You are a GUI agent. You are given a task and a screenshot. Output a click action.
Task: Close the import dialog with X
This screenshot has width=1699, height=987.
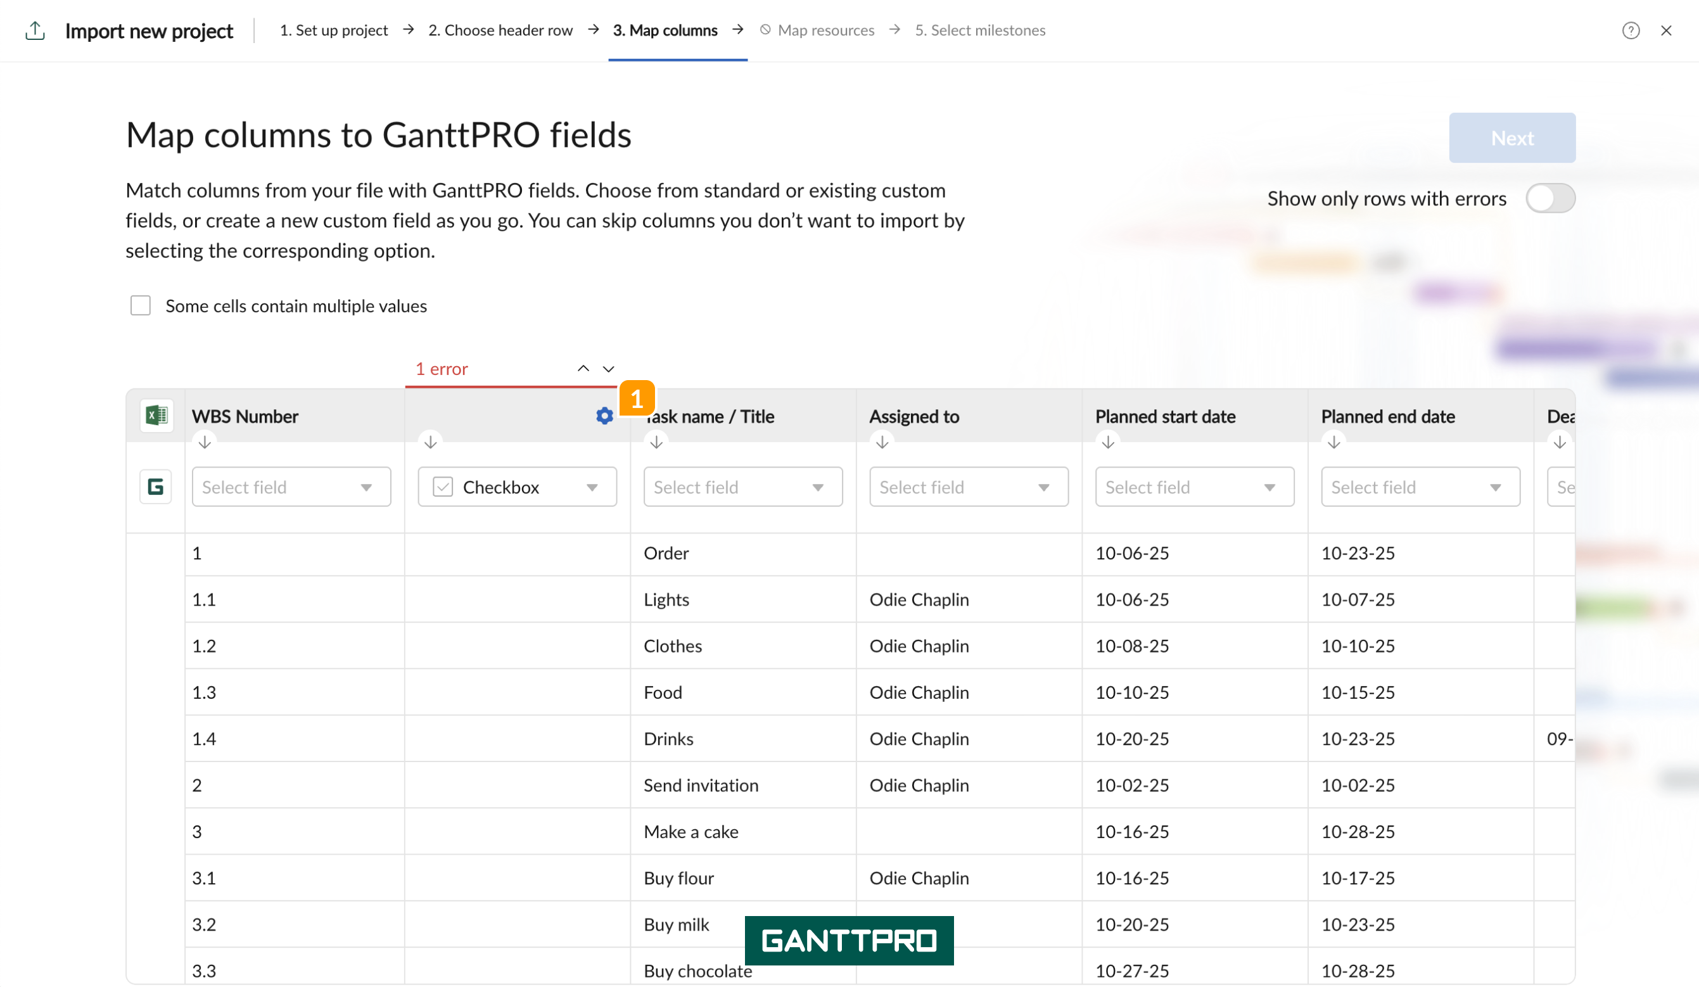[x=1666, y=30]
